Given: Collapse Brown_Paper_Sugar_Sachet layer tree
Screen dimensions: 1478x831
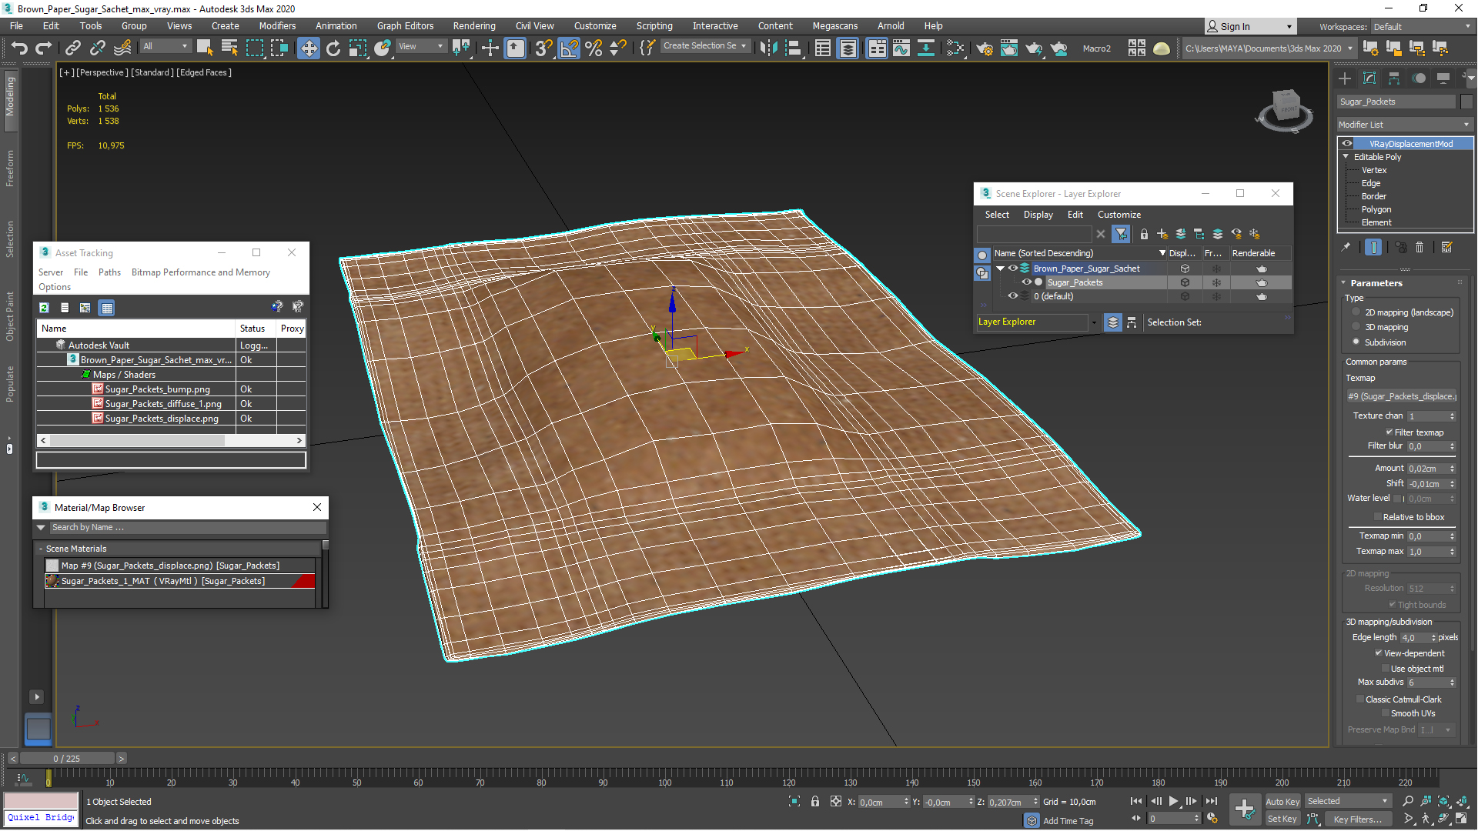Looking at the screenshot, I should [1001, 269].
